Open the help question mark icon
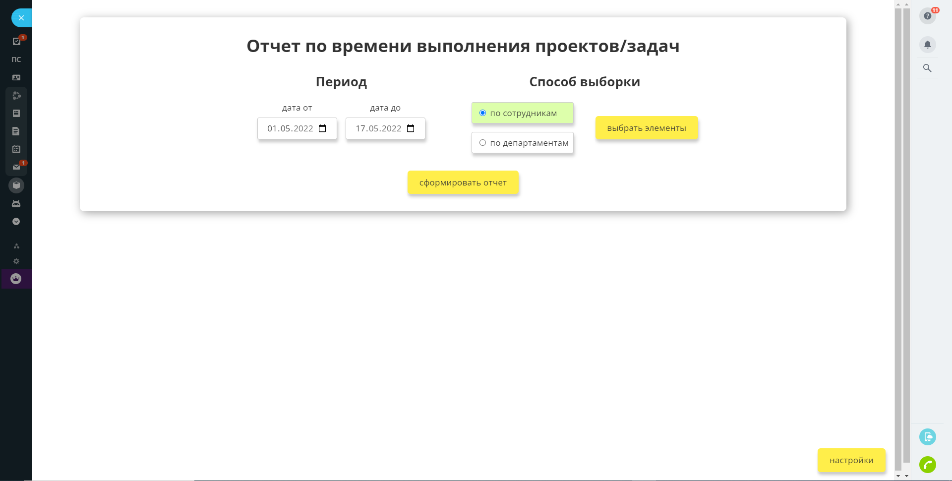Viewport: 952px width, 481px height. (x=928, y=16)
